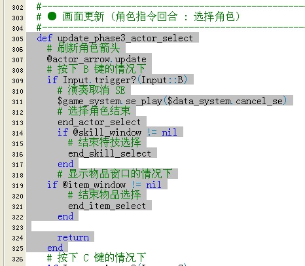Click the 'if @skill_window != nil' line
Screen dimensions: 305x266
(117, 132)
